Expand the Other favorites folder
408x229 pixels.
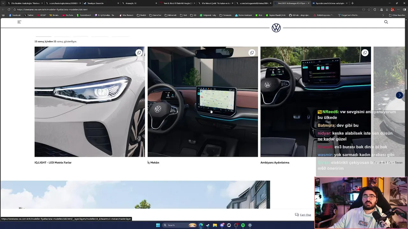pos(397,15)
